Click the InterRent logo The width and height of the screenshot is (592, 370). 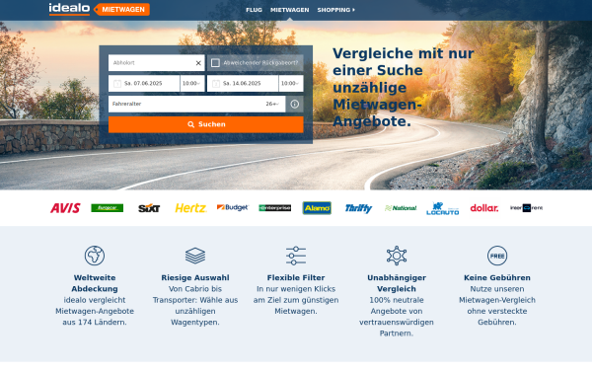click(526, 208)
